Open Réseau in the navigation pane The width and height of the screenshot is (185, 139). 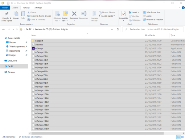(x=11, y=72)
